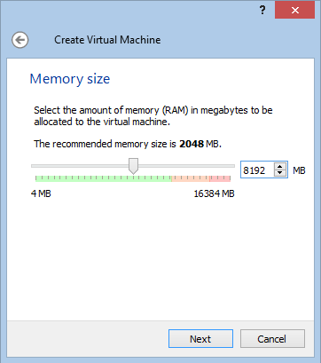Click the red zone of memory scale

pos(220,178)
